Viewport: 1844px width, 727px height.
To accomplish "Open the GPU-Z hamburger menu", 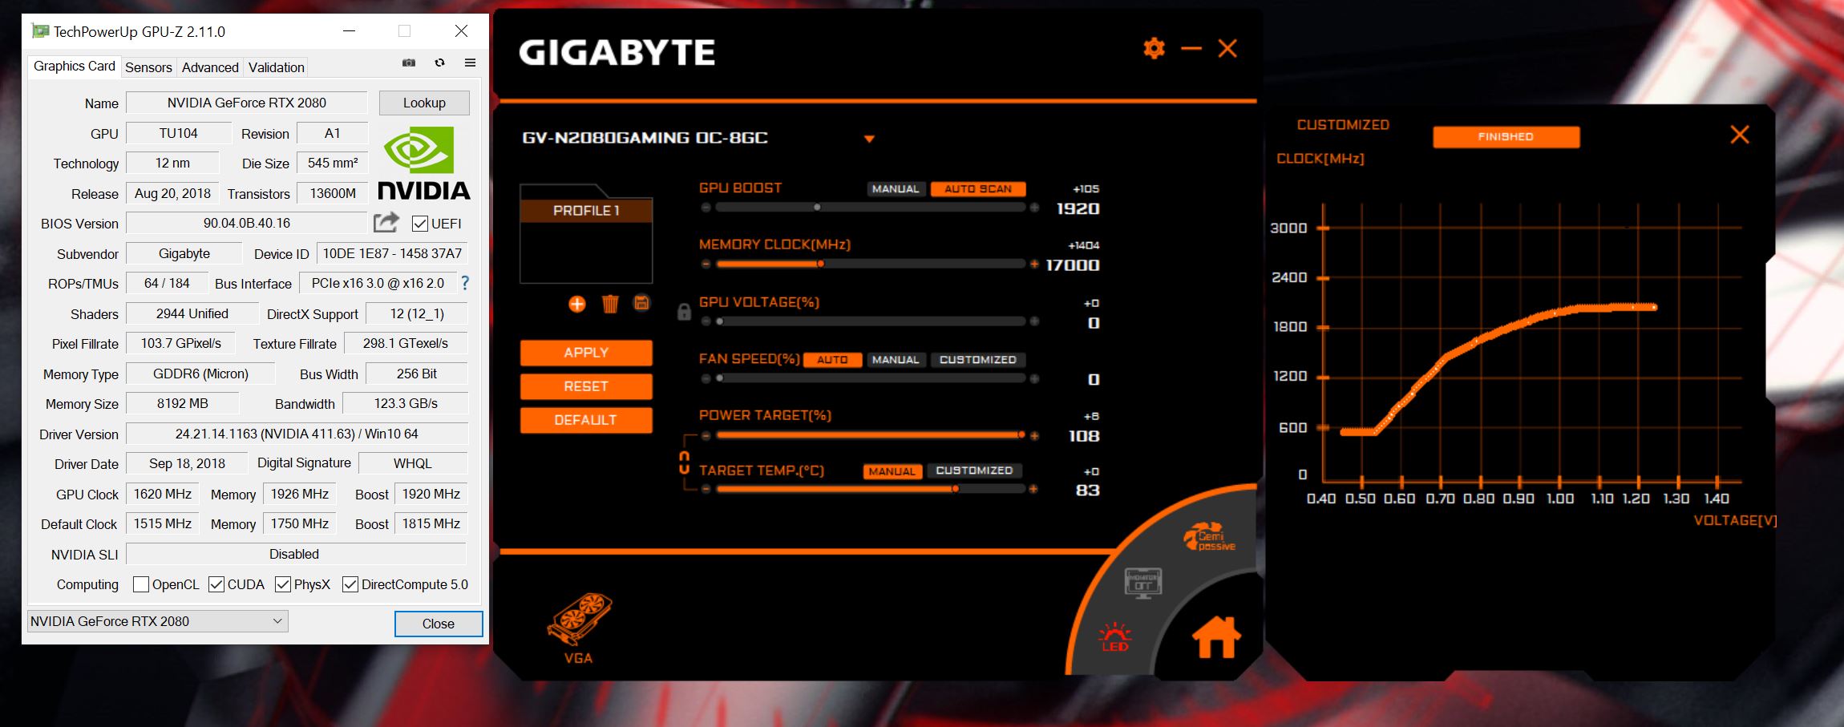I will pyautogui.click(x=471, y=63).
